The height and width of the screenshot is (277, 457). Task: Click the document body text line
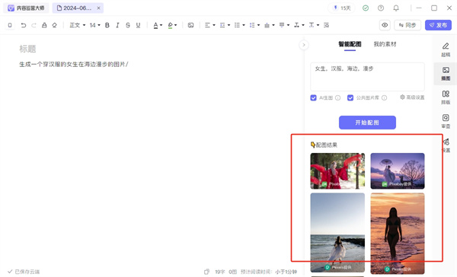(74, 65)
